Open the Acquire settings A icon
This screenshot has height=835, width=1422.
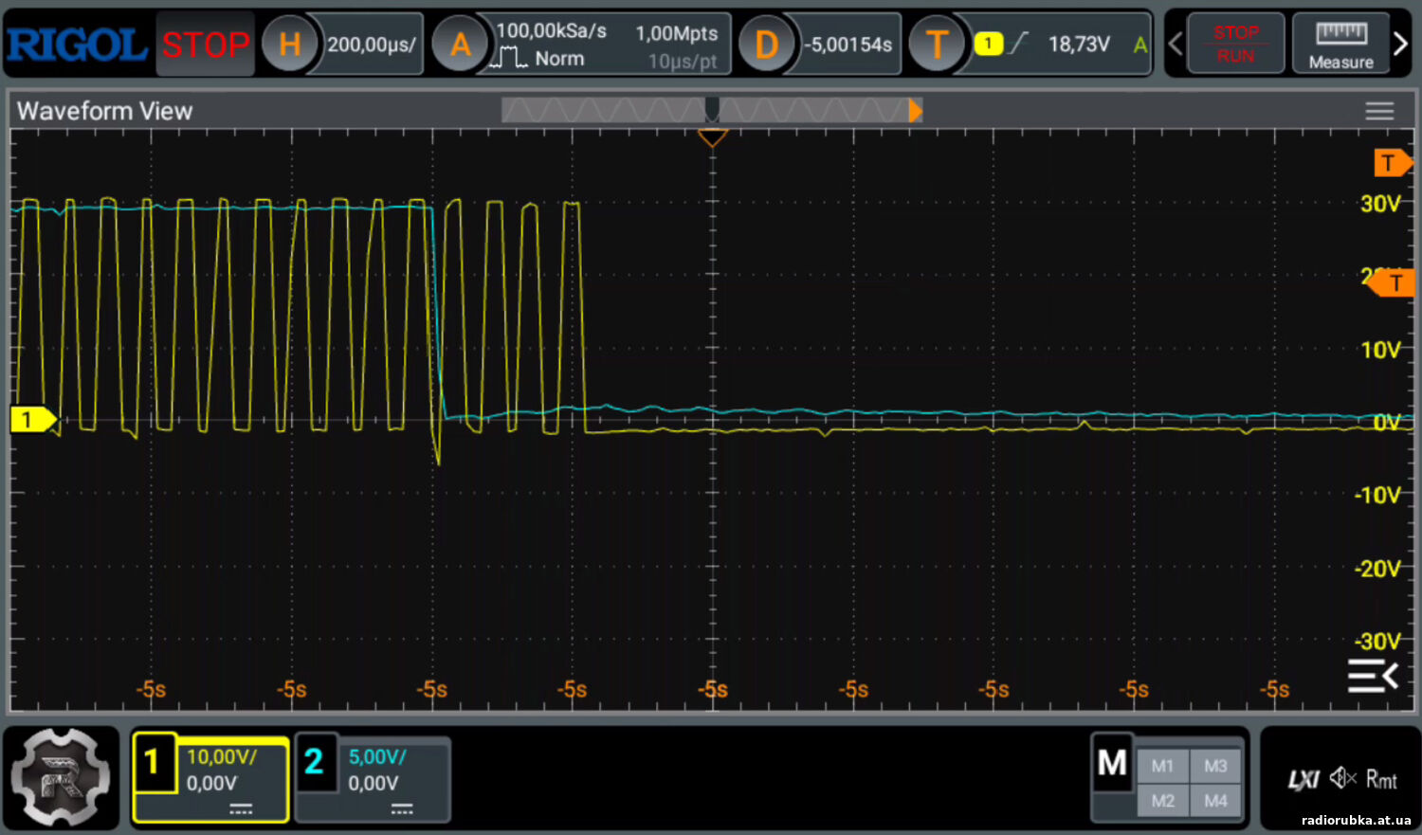click(x=460, y=45)
